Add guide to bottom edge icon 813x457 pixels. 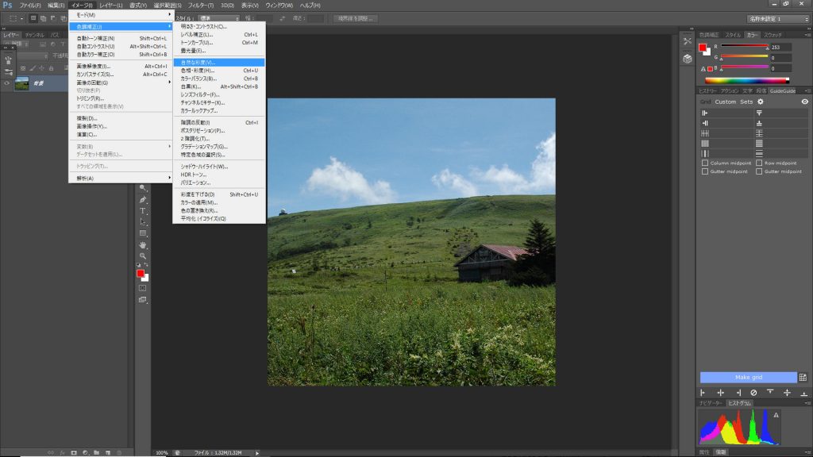point(804,394)
